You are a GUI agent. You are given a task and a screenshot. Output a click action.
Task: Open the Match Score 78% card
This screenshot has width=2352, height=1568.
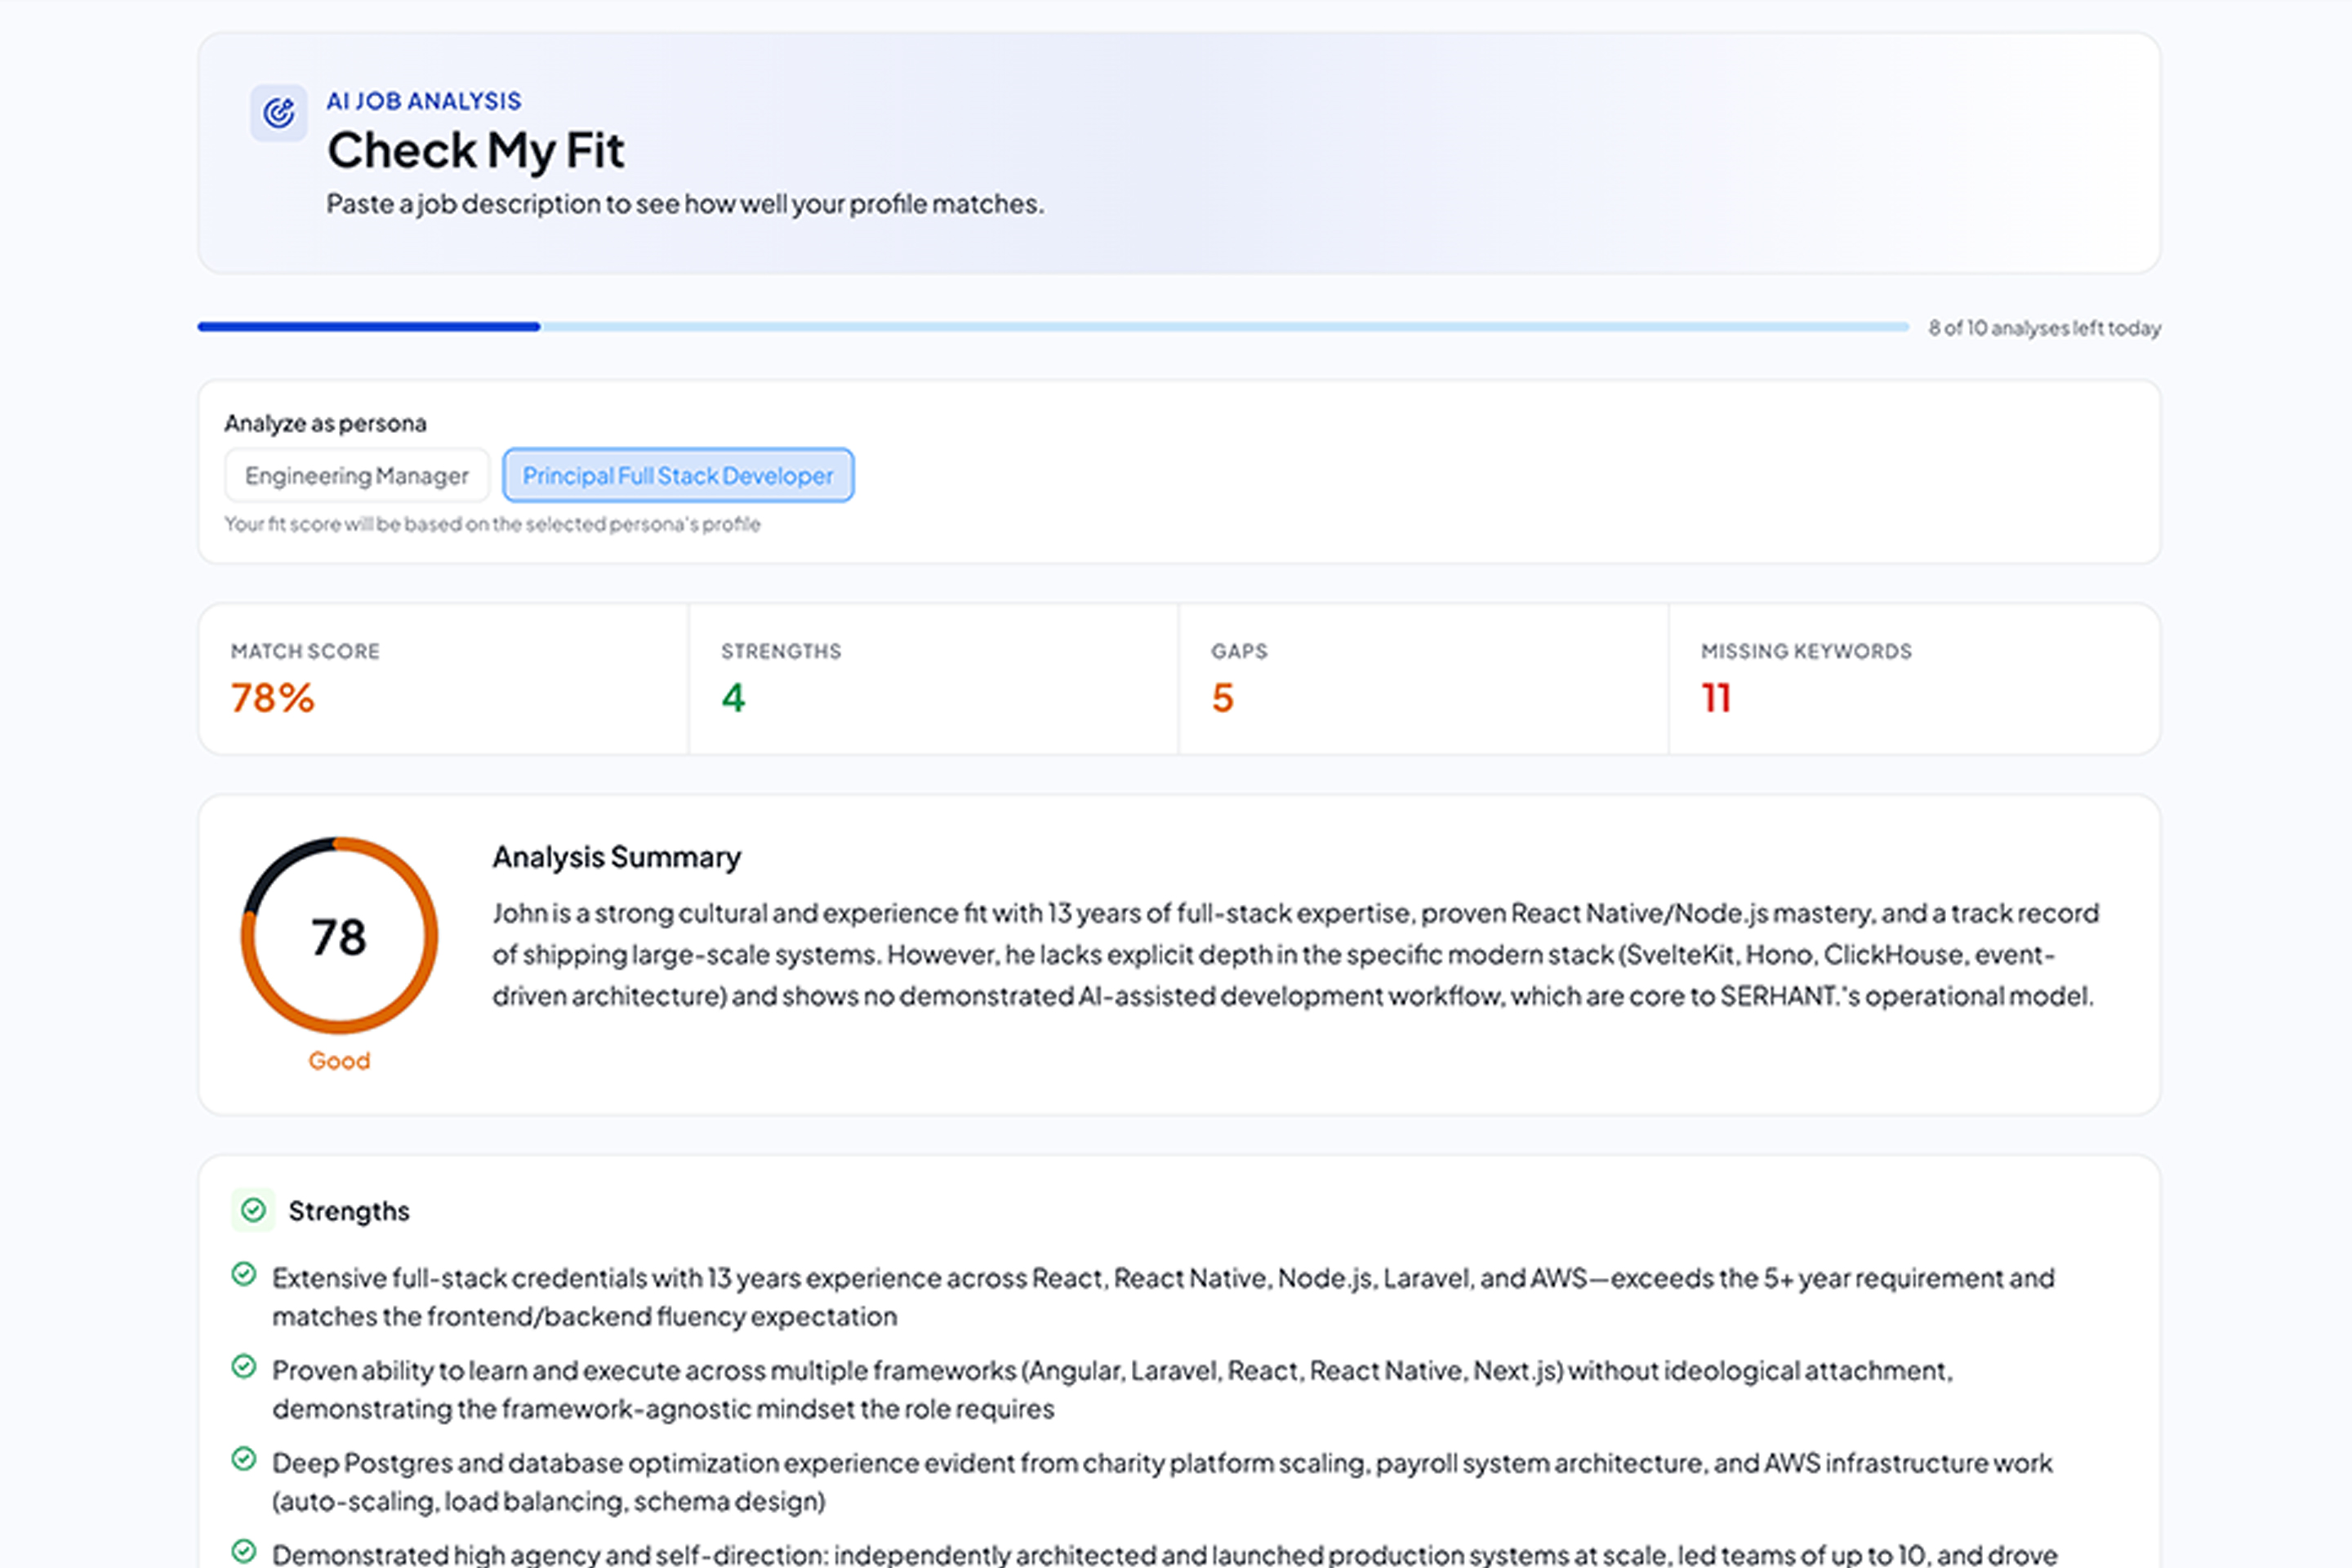pos(443,678)
